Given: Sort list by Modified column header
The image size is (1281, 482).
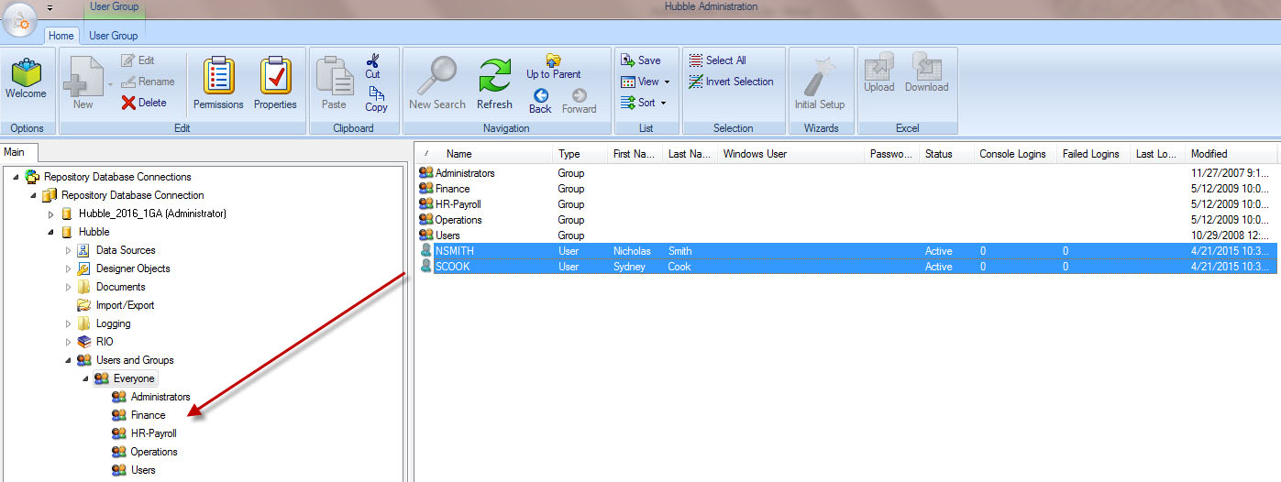Looking at the screenshot, I should [1209, 154].
